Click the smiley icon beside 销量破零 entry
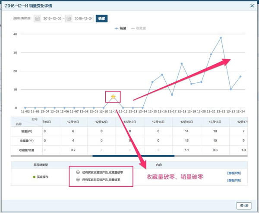The image size is (259, 213). click(78, 179)
